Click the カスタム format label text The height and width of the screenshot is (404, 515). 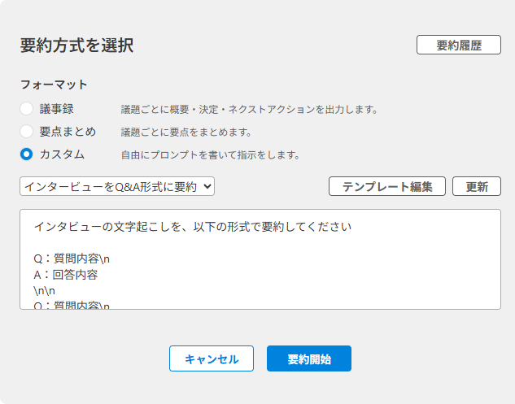[62, 154]
